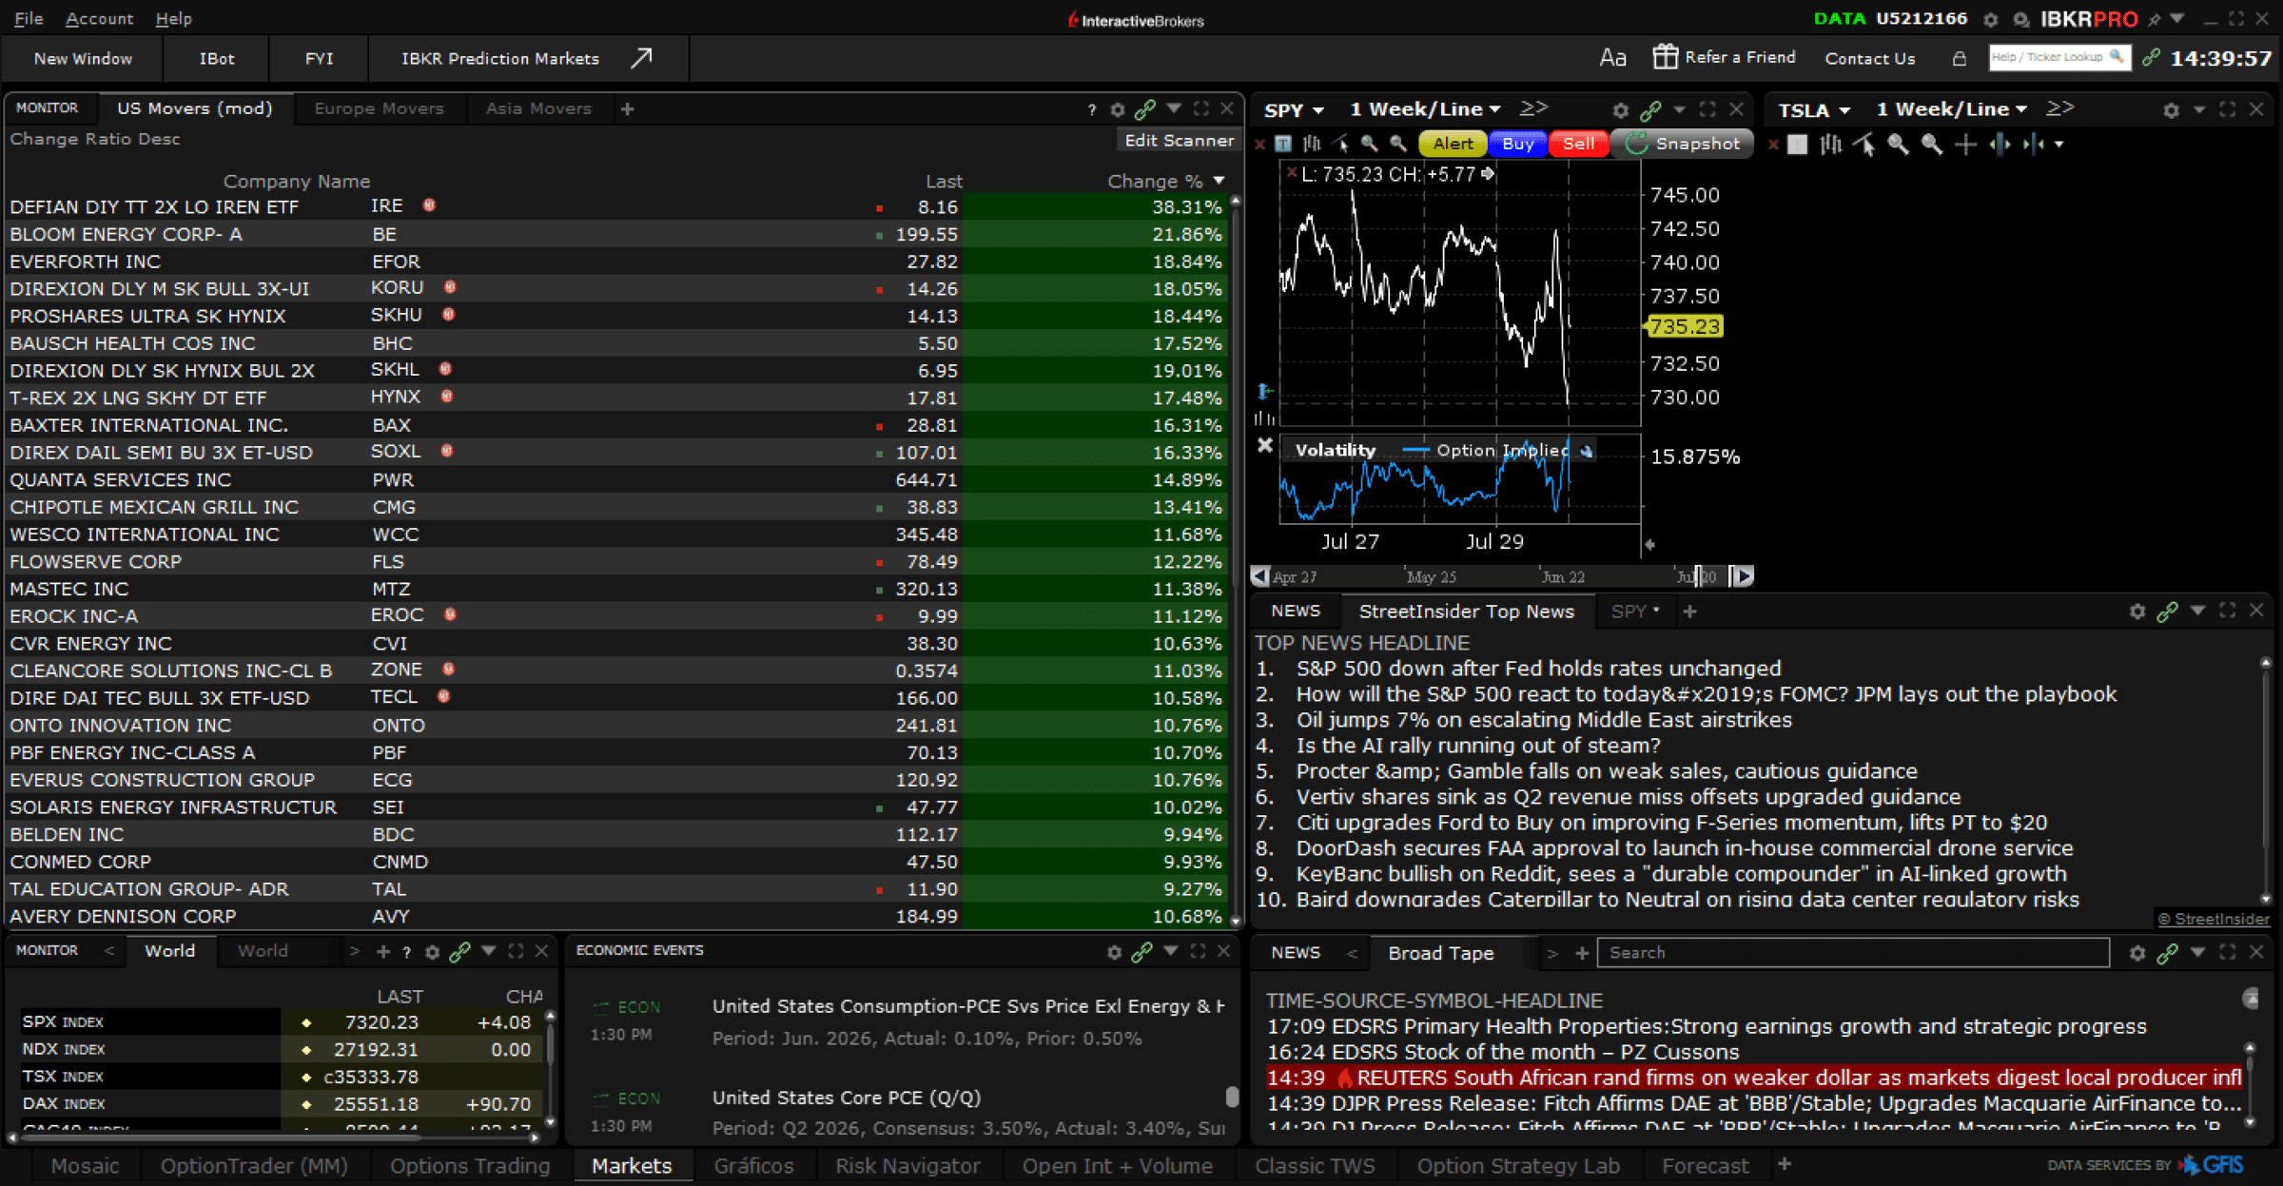The height and width of the screenshot is (1186, 2283).
Task: Click the bar chart type icon in TSLA toolbar
Action: 1831,145
